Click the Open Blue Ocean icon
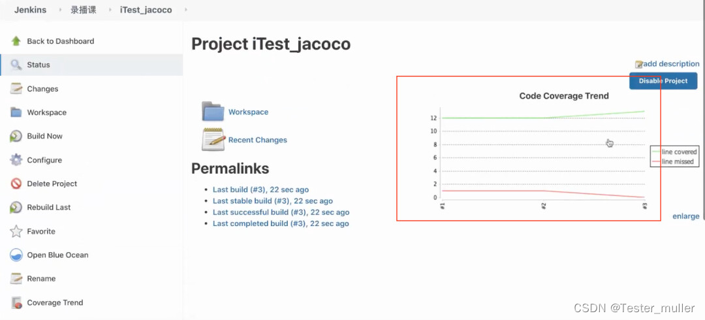This screenshot has width=705, height=320. 16,255
